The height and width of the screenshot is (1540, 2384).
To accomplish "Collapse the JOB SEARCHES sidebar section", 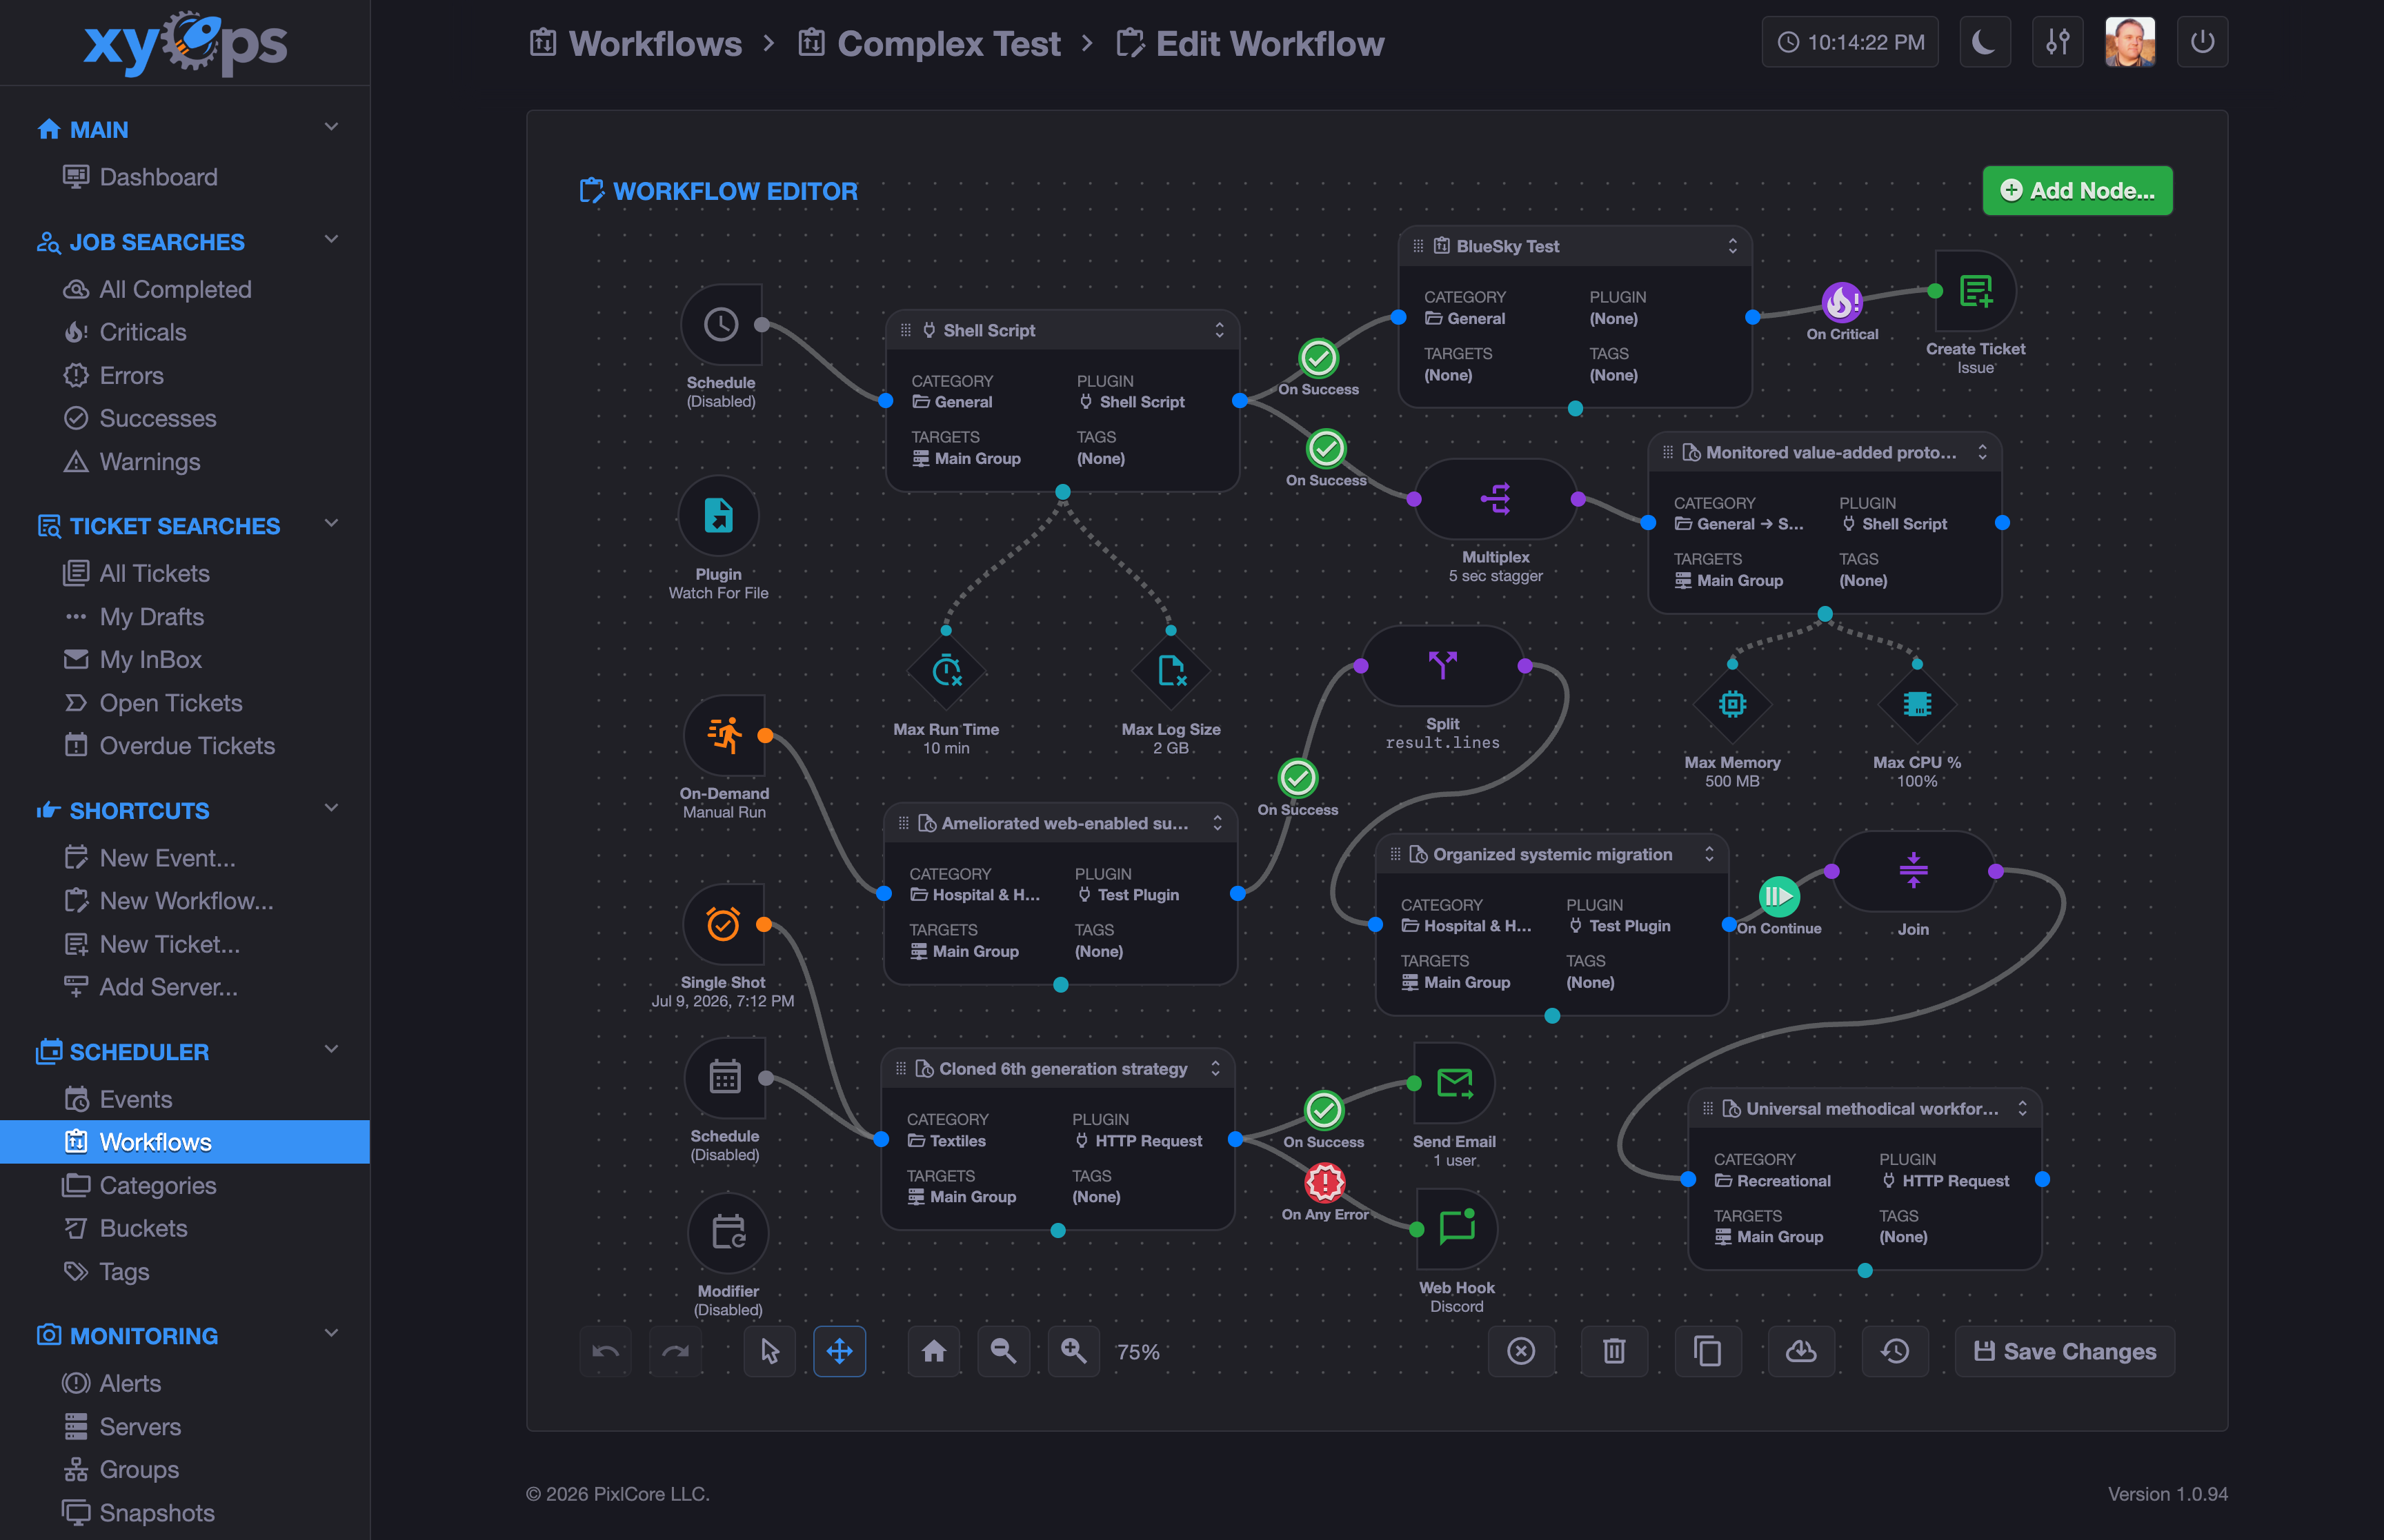I will coord(331,240).
